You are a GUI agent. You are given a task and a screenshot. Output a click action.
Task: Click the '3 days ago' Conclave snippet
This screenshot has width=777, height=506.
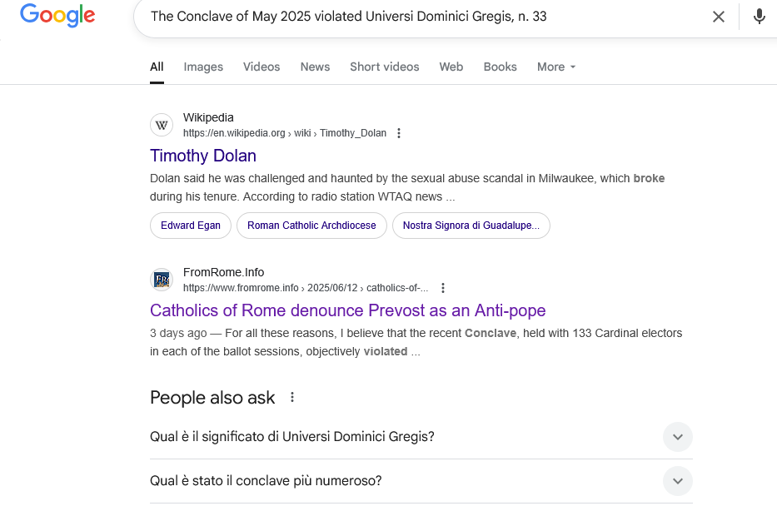pyautogui.click(x=416, y=342)
